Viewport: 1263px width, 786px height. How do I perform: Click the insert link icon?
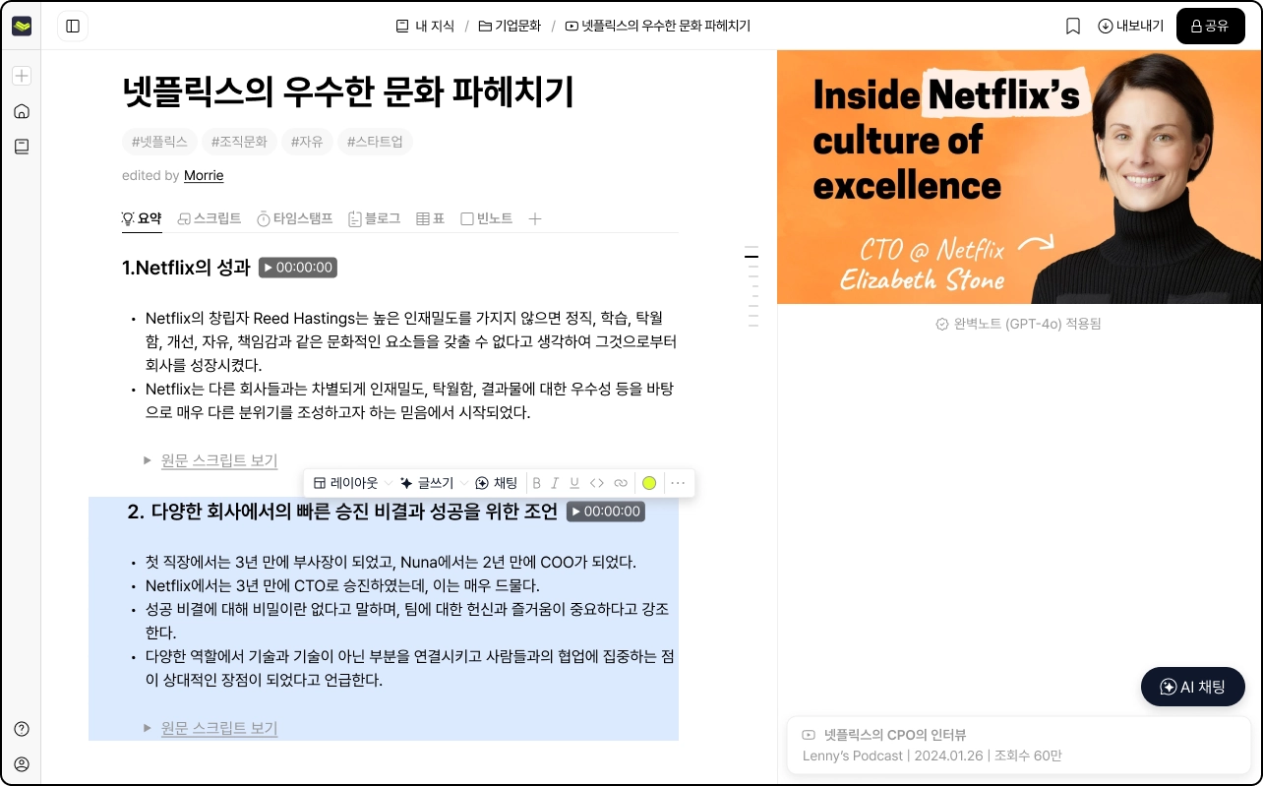click(621, 483)
